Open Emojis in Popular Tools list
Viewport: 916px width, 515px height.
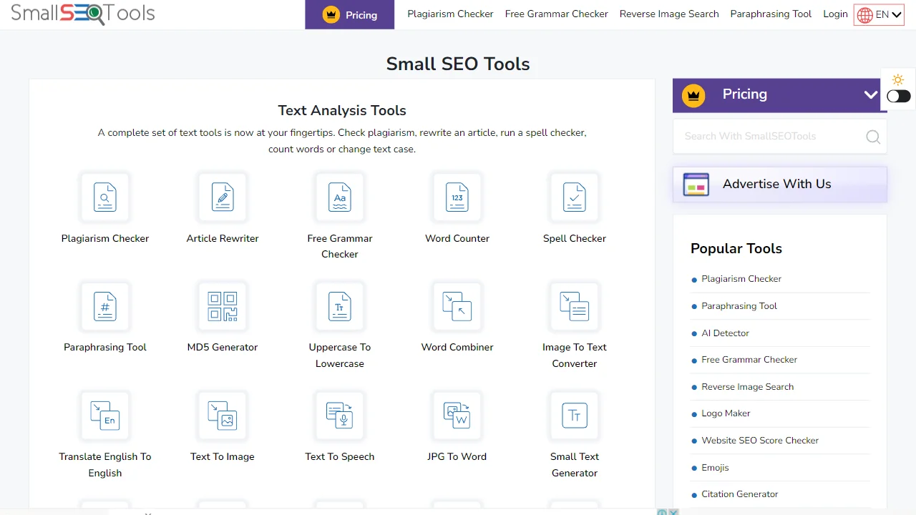716,468
